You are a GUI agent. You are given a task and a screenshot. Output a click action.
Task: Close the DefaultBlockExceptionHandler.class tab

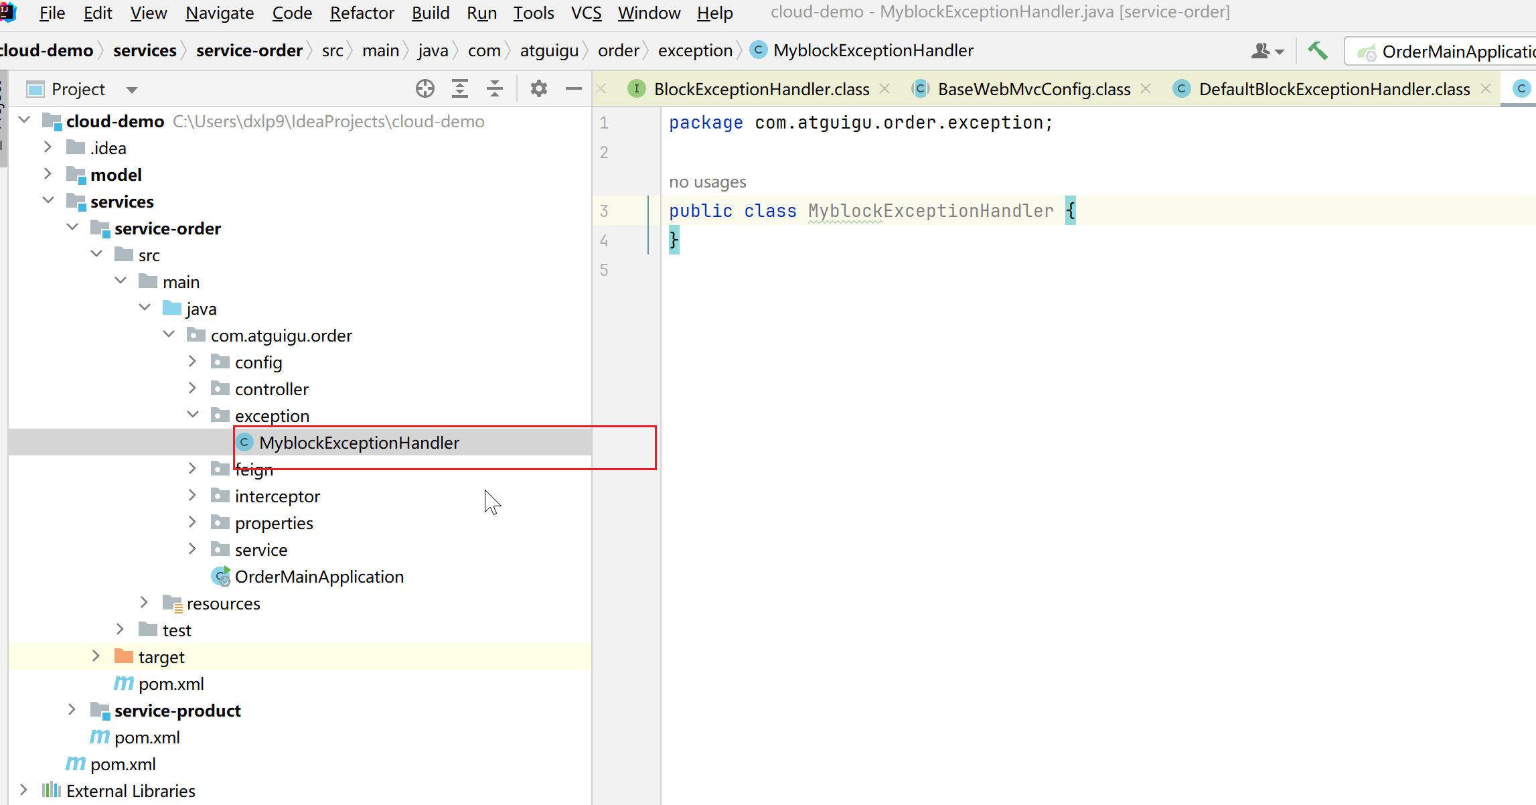[x=1486, y=88]
